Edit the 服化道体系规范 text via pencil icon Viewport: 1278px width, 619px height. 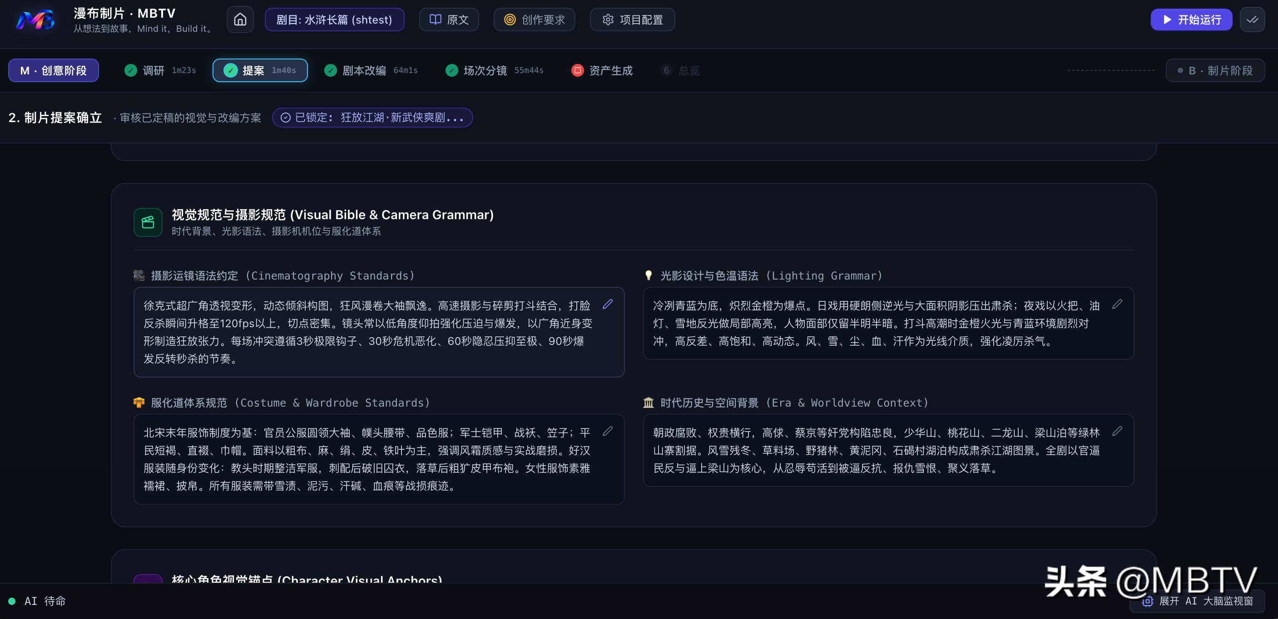pyautogui.click(x=608, y=431)
